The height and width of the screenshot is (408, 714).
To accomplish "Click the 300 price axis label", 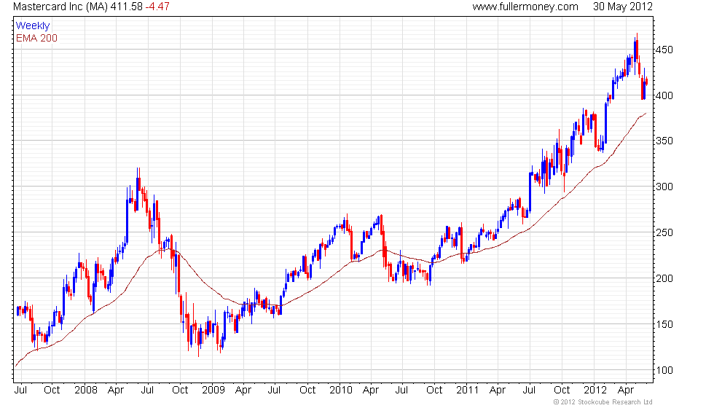I will coord(664,187).
